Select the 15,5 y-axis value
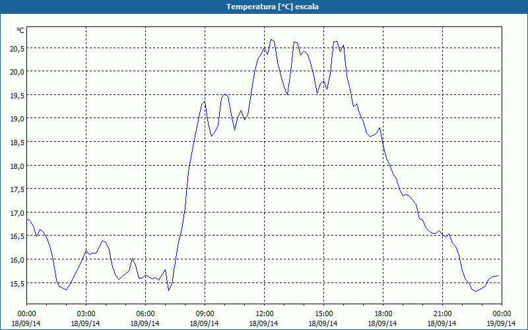Viewport: 528px width, 330px height. [17, 284]
